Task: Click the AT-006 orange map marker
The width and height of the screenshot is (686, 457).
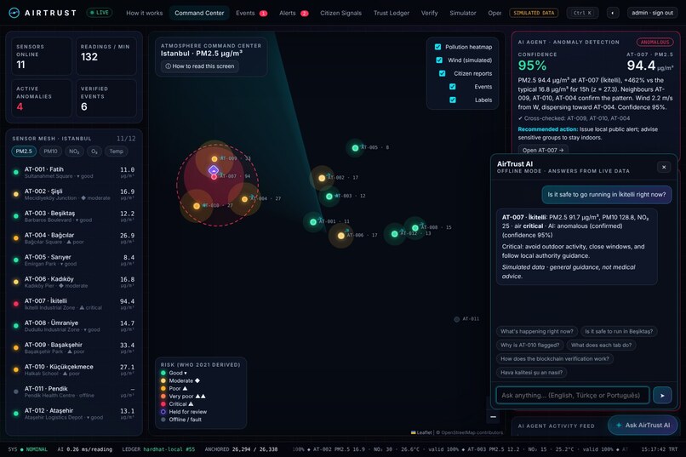Action: click(x=340, y=236)
